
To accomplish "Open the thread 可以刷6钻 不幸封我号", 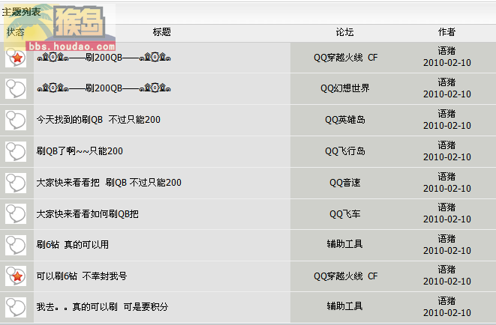I will pyautogui.click(x=82, y=276).
